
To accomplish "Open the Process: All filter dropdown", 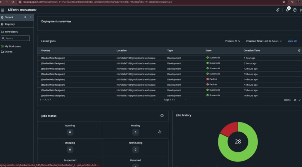I will (x=233, y=41).
